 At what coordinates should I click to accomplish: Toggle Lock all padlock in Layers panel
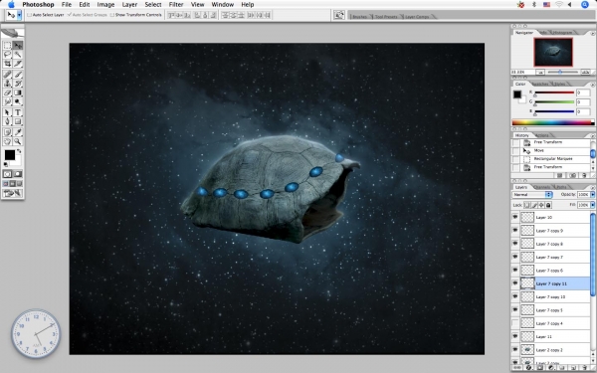point(548,205)
